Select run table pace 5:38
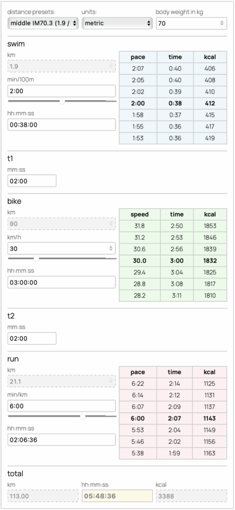Screen dimensions: 235x510 tap(138, 453)
